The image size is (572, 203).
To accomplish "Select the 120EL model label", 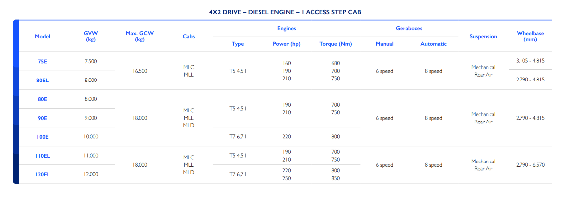I will 42,174.
